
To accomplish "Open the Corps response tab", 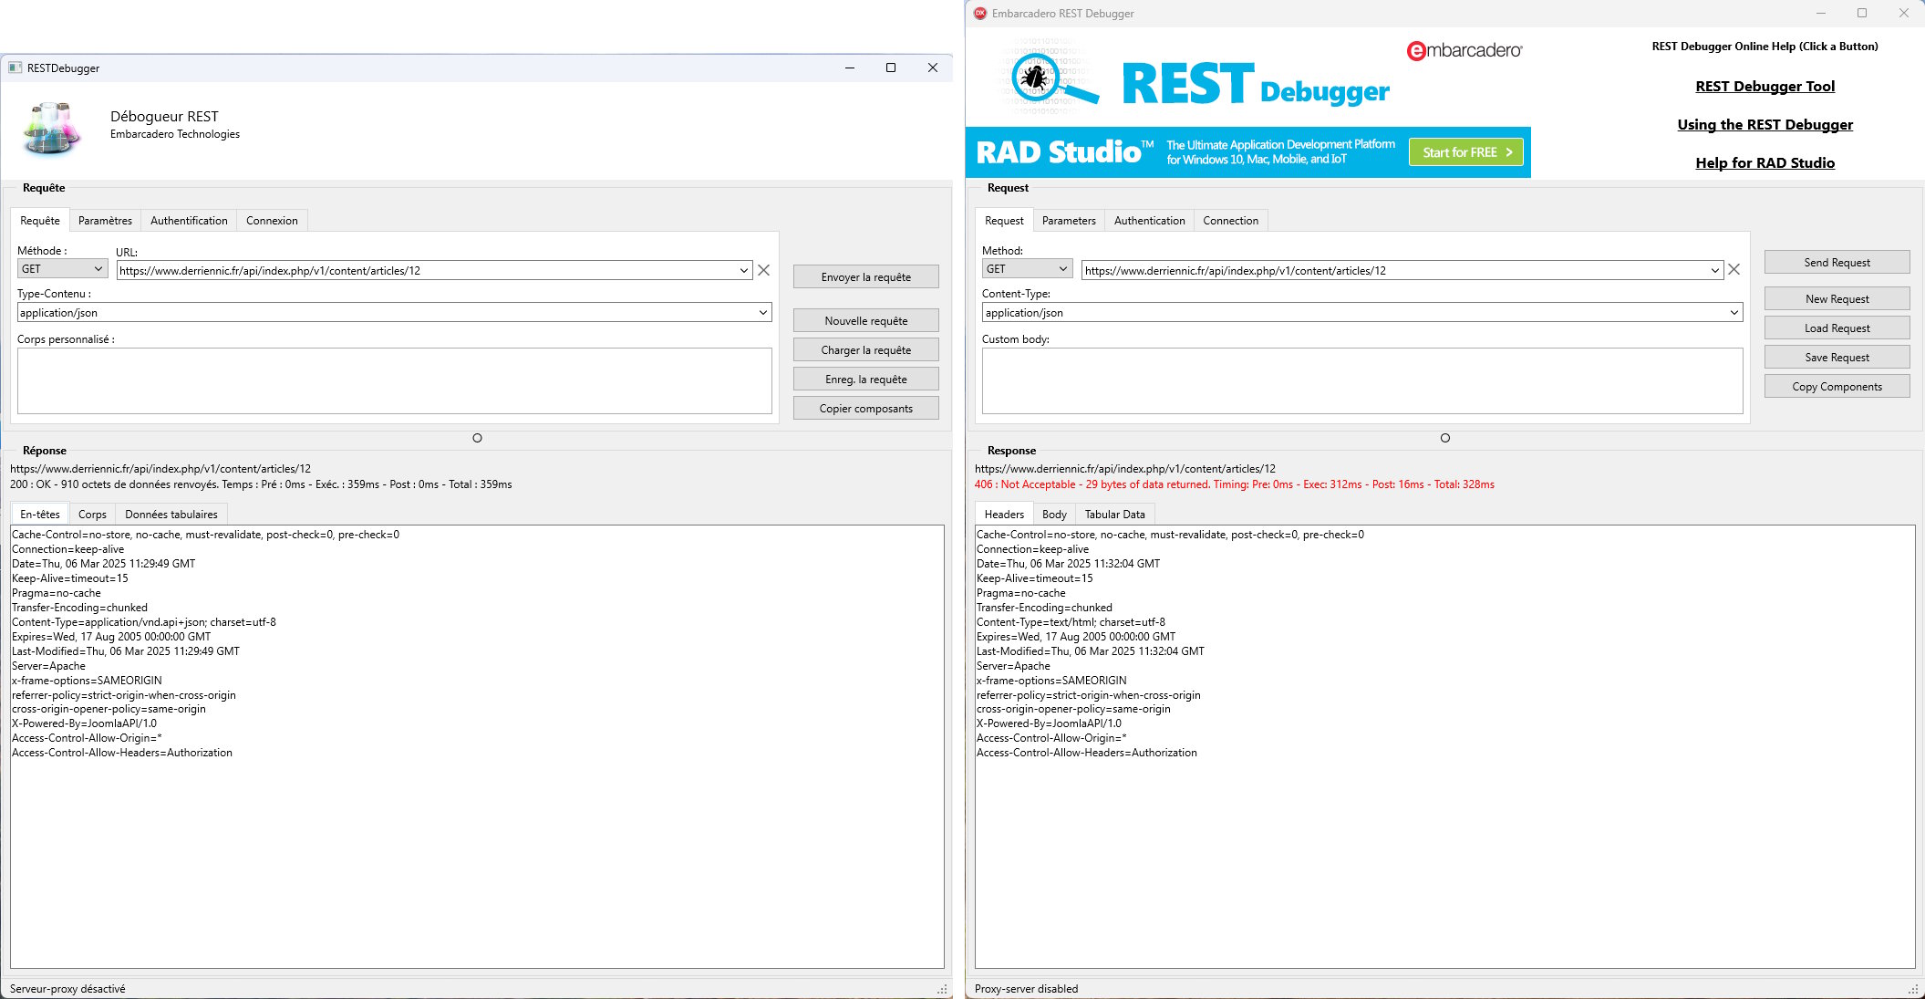I will 92,515.
